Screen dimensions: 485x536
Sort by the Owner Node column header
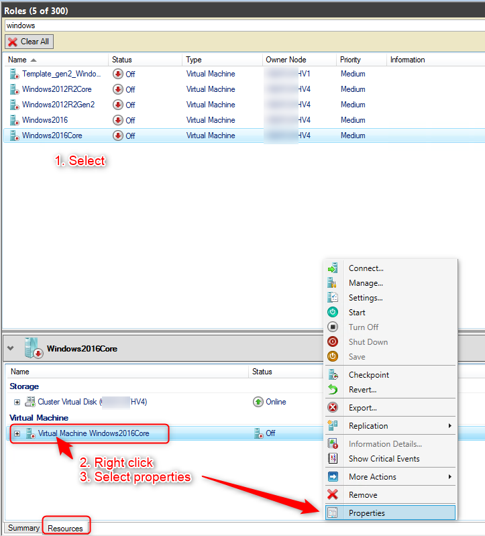pyautogui.click(x=299, y=60)
